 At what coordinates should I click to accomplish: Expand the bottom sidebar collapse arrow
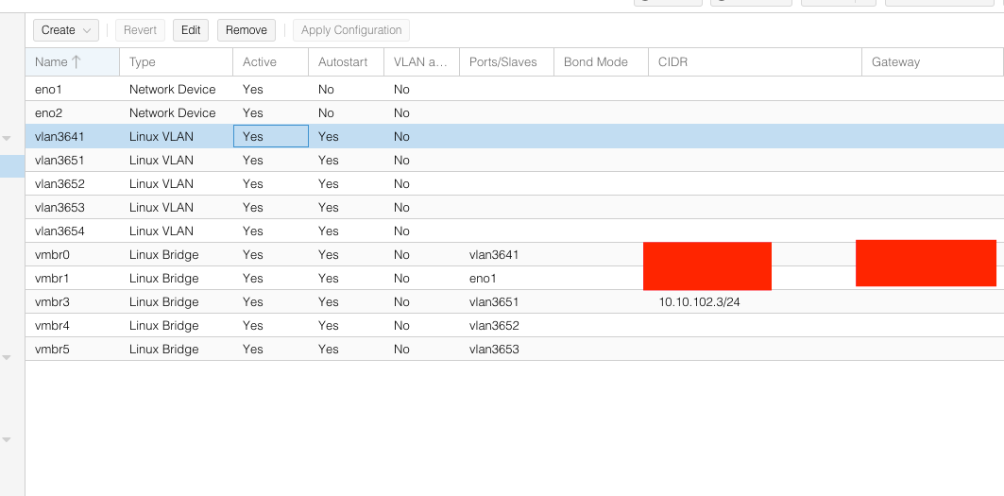7,439
